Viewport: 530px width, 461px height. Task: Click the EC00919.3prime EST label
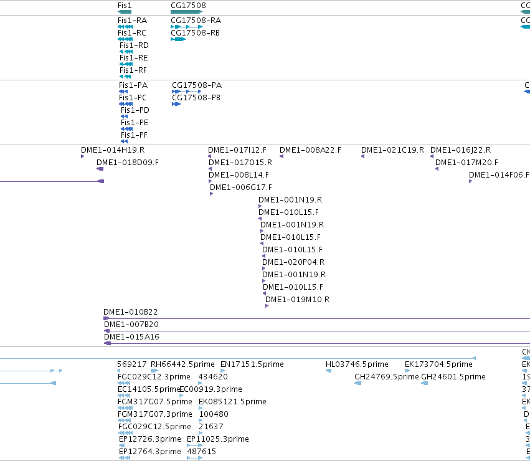tap(211, 389)
